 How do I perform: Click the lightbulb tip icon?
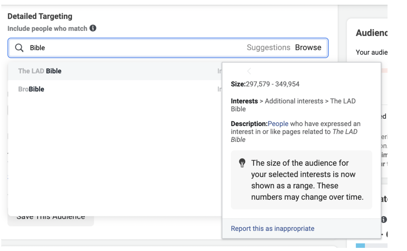[x=242, y=163]
